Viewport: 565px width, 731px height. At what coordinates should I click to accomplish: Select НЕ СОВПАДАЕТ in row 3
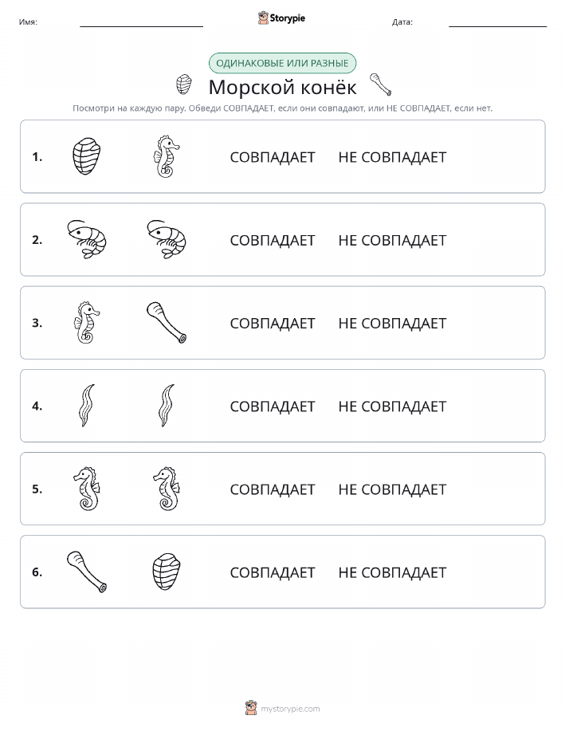(392, 323)
